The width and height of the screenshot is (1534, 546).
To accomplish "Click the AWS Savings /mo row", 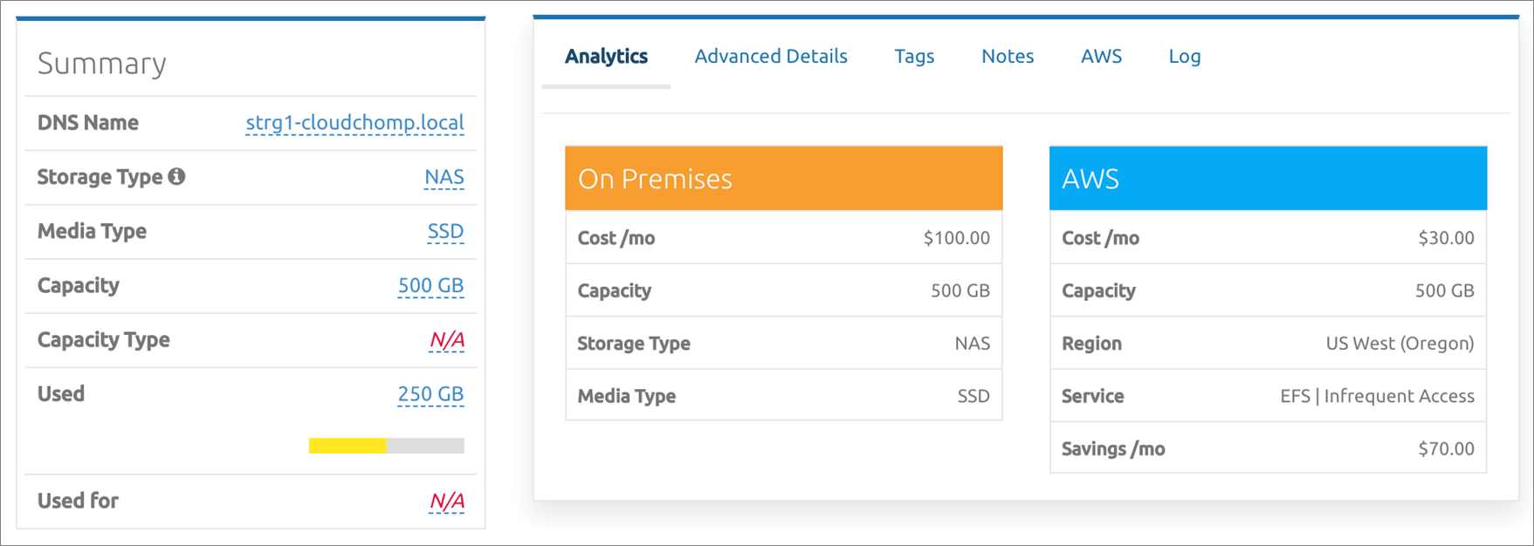I will coord(1268,449).
